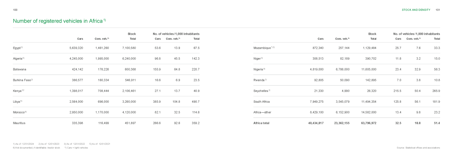Select Kenya cars value 1,398,017

[76, 91]
